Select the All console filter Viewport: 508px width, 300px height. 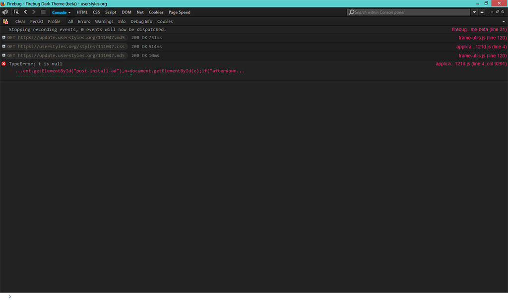[x=70, y=21]
